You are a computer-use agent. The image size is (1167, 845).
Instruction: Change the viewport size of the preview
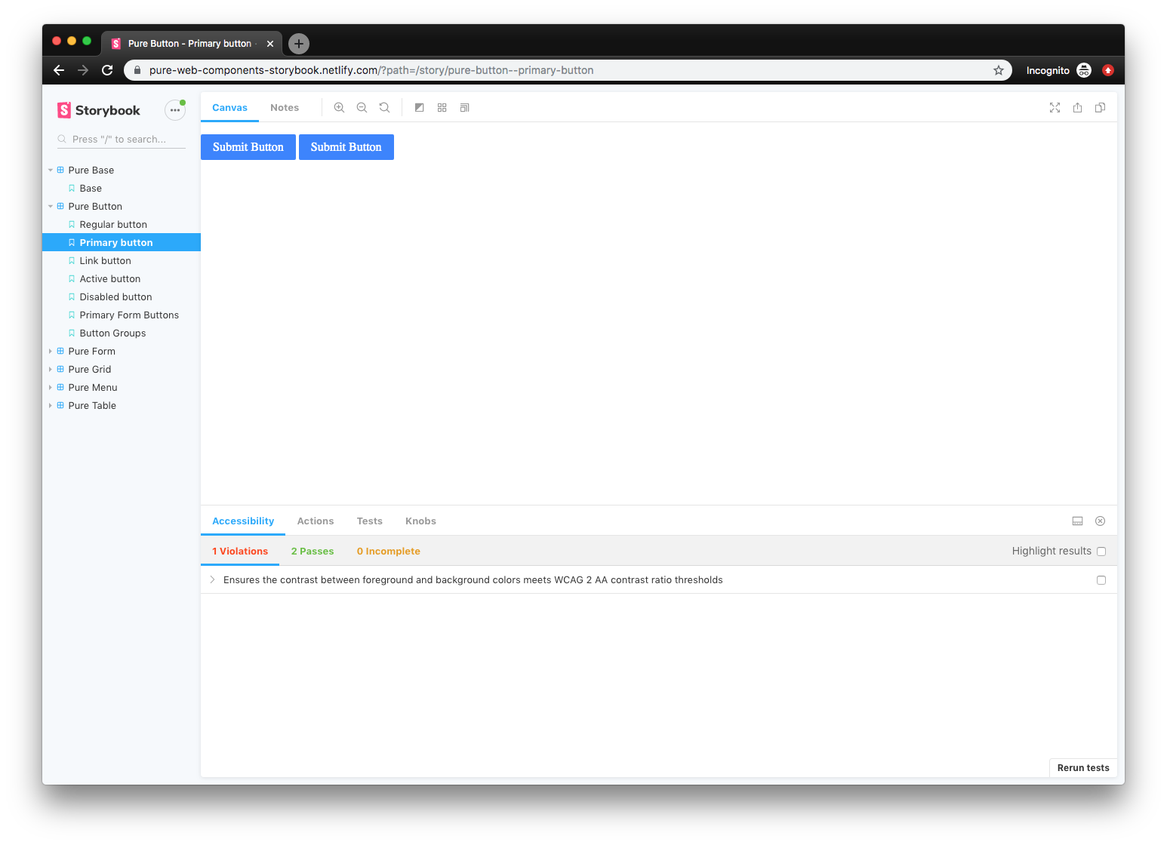(464, 107)
